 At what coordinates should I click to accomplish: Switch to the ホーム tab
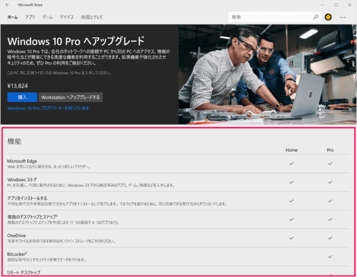click(x=12, y=17)
